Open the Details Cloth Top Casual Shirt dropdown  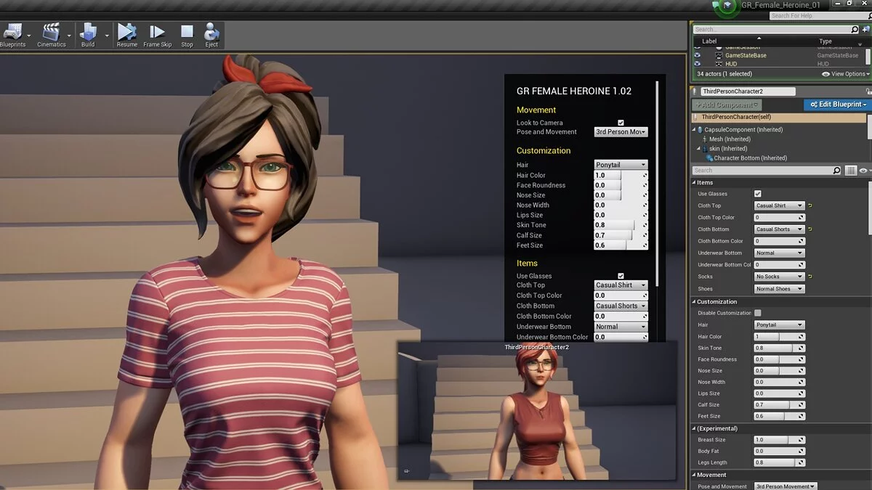[x=779, y=205]
